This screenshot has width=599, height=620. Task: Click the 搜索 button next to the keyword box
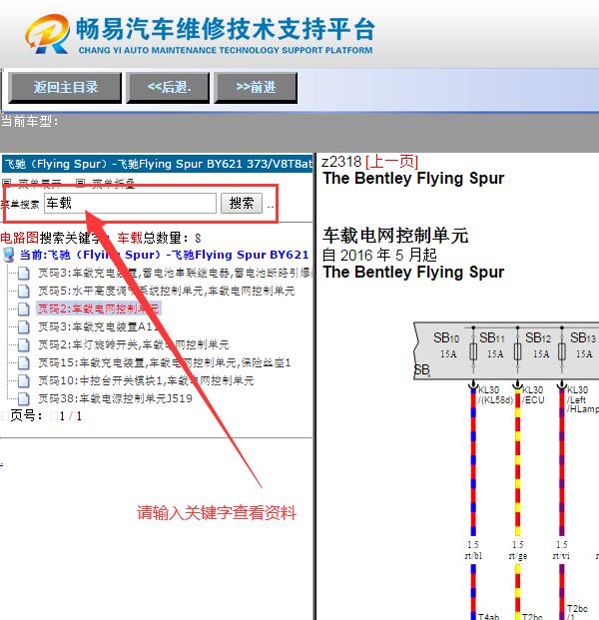pos(242,204)
